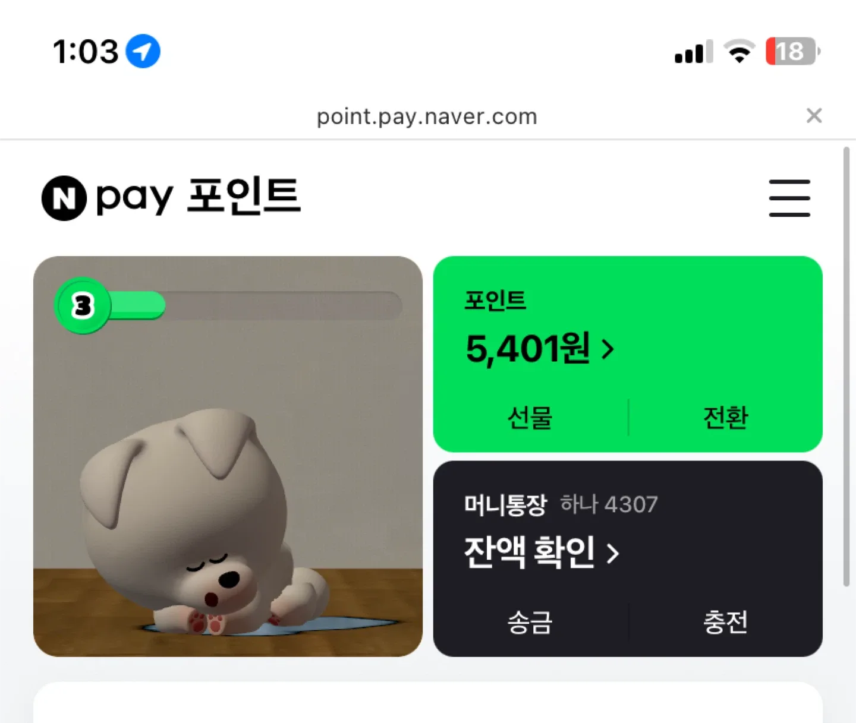Expand point balance 5,401원 chevron
Screen dimensions: 856x723
tap(607, 349)
